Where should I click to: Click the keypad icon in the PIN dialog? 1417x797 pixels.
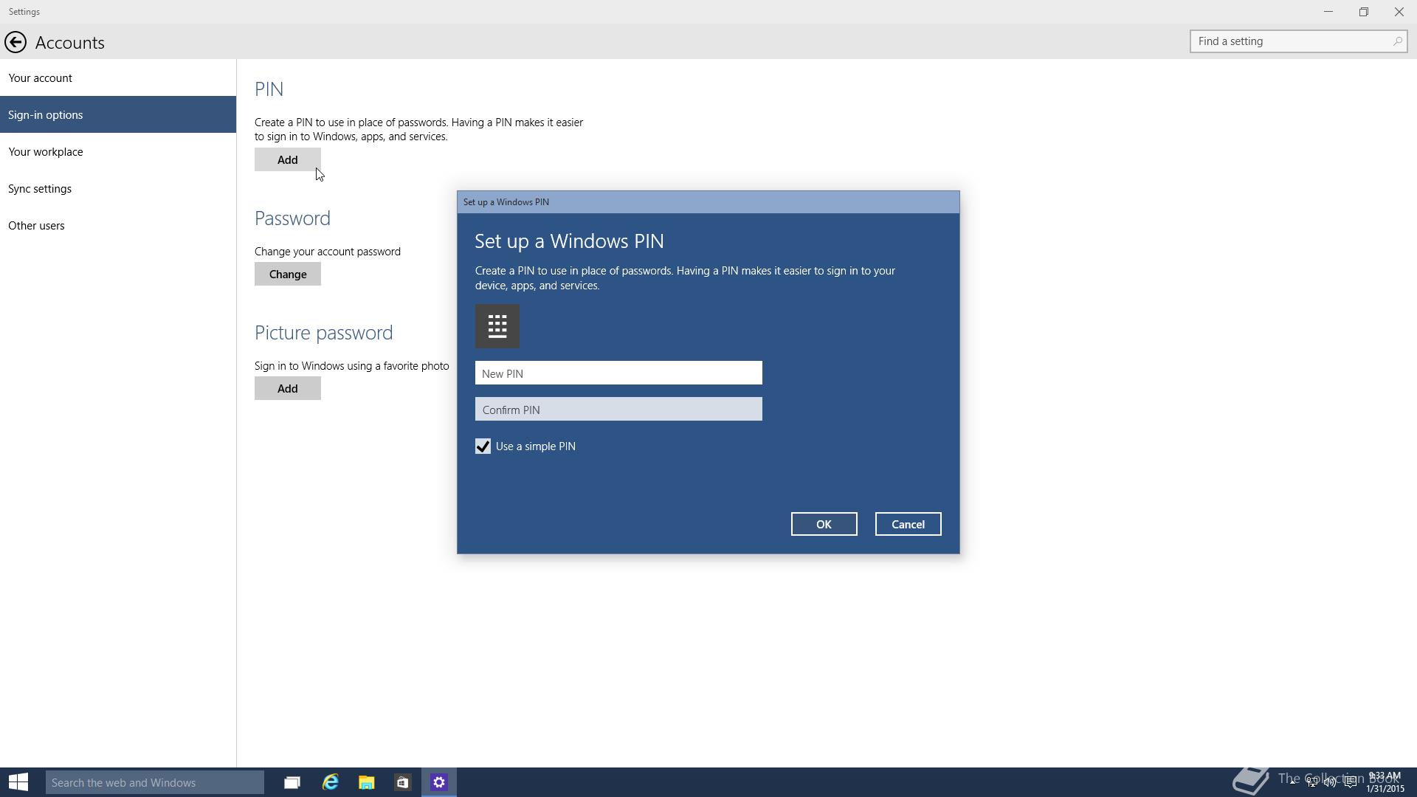[497, 326]
